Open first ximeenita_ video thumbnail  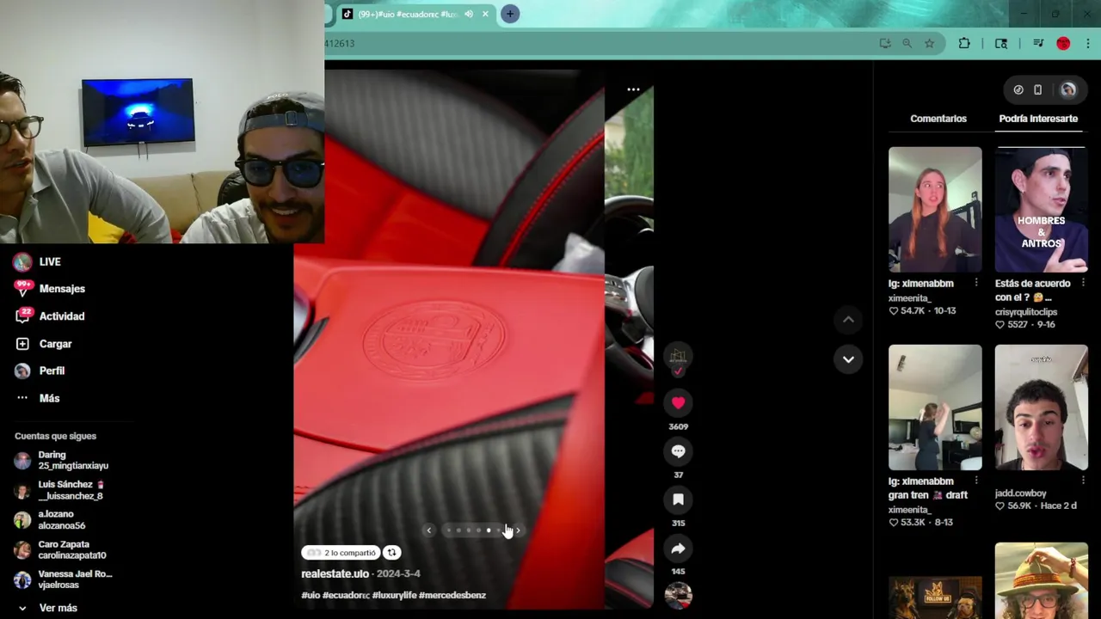tap(934, 209)
